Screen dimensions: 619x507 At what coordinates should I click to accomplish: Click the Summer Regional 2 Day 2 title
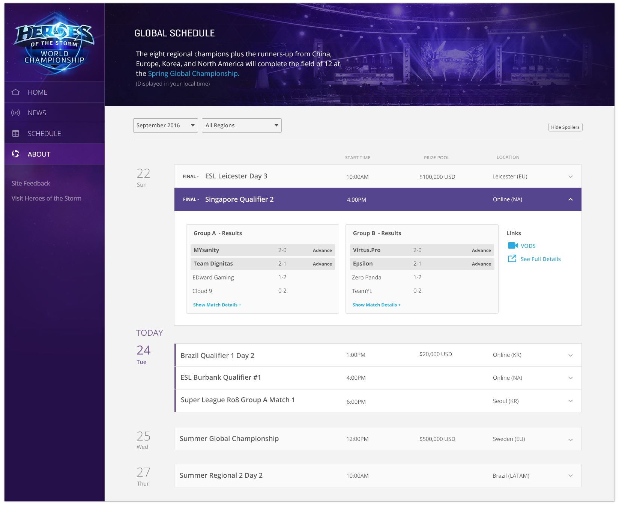click(221, 475)
